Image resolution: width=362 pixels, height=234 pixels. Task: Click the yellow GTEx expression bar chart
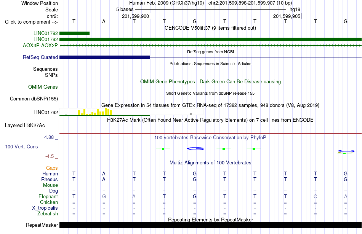(x=95, y=112)
